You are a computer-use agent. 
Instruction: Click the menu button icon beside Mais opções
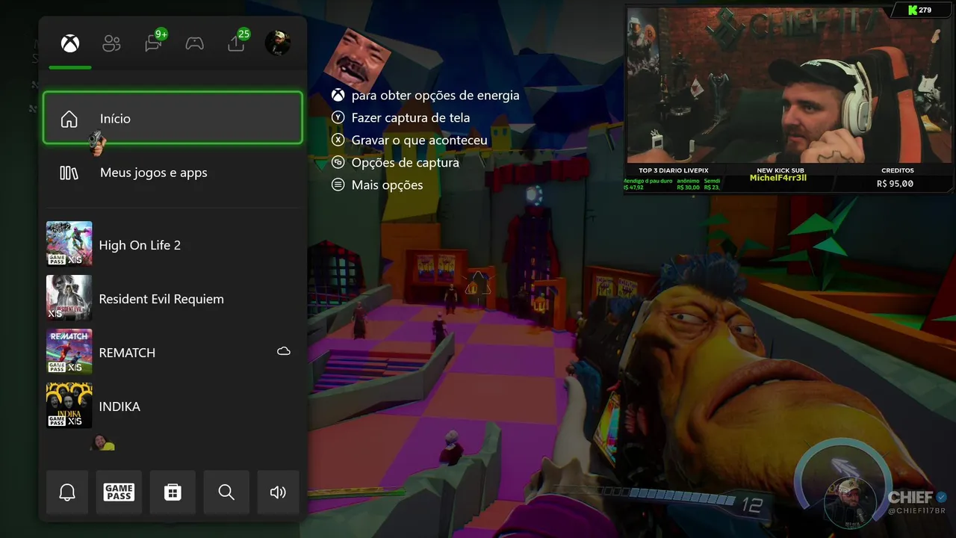point(338,185)
